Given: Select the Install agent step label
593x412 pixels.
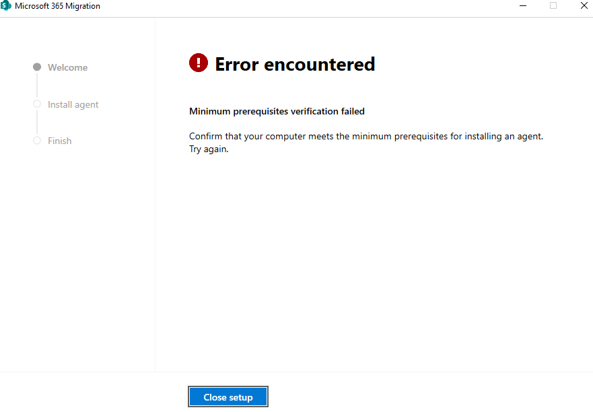Looking at the screenshot, I should 72,104.
